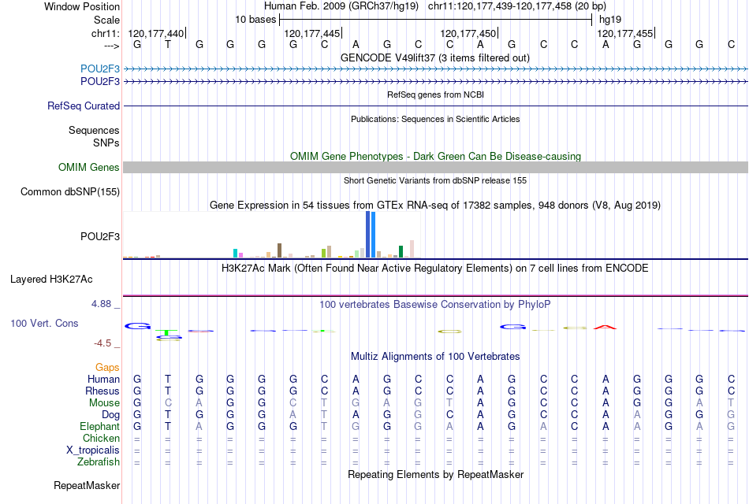Click the Sequences label of the Publications track
The width and height of the screenshot is (749, 504).
(x=94, y=130)
